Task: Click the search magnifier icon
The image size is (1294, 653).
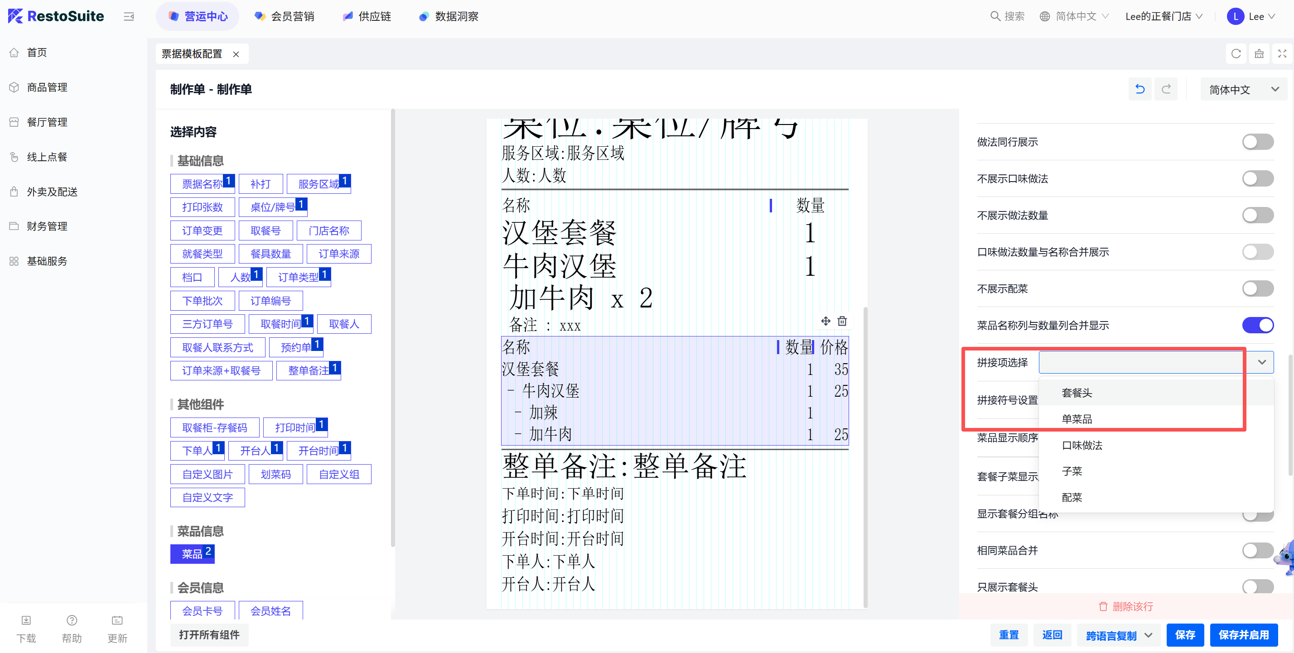Action: [x=995, y=16]
